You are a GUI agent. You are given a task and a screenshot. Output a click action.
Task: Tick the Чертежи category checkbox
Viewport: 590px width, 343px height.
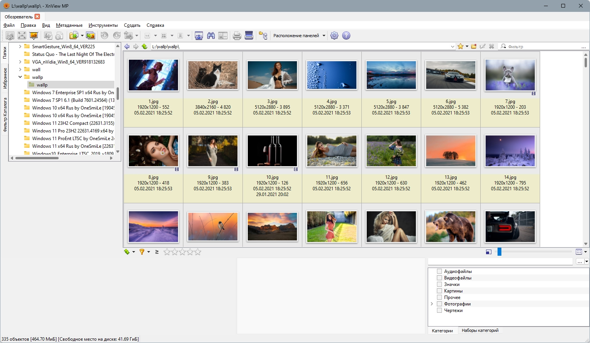coord(440,310)
